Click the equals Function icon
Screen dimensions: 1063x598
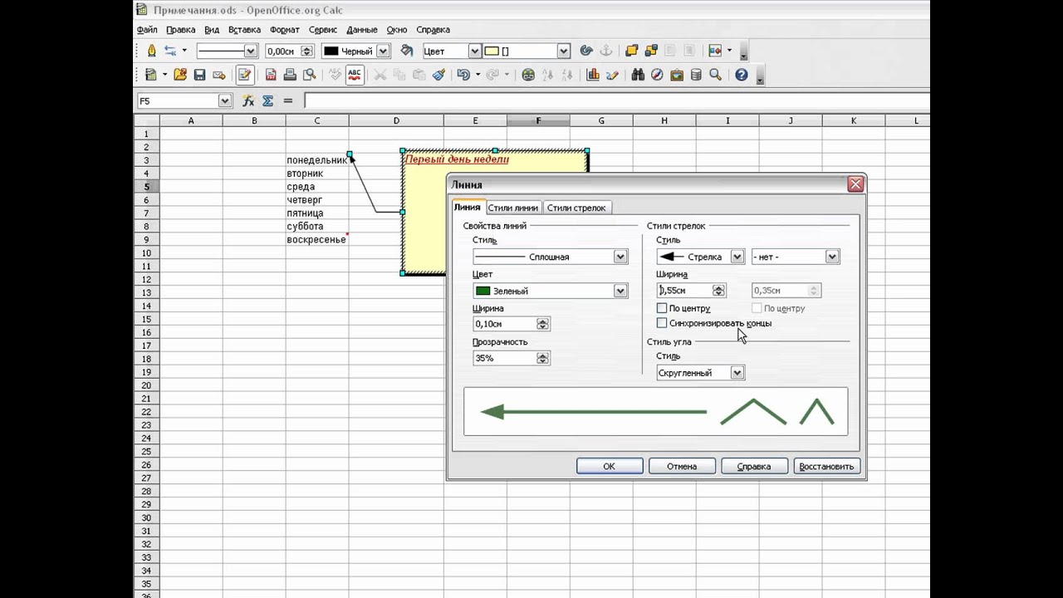pyautogui.click(x=288, y=100)
